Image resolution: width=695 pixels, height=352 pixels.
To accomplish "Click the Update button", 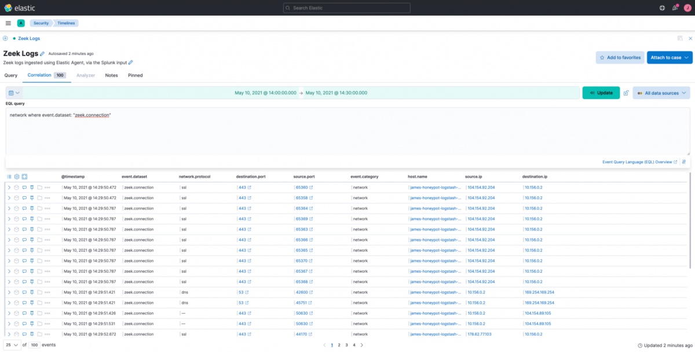I will [601, 93].
